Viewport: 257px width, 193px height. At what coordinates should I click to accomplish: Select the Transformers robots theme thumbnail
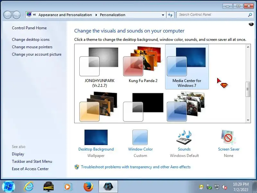pyautogui.click(x=186, y=107)
